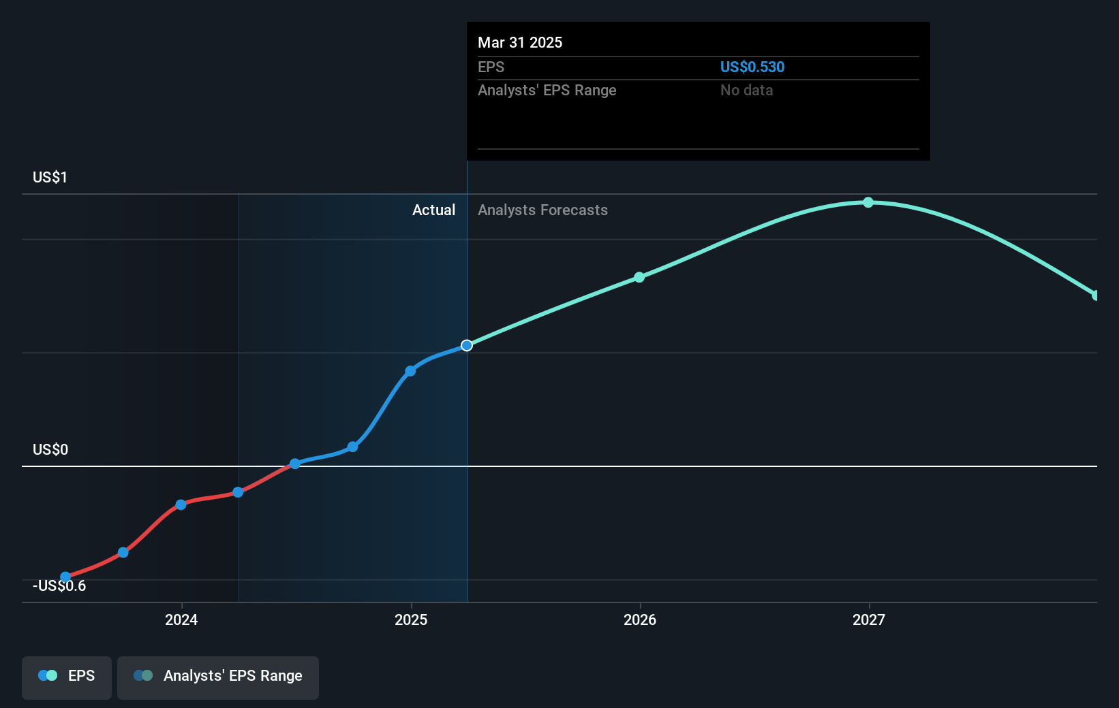Screen dimensions: 1119x708
Task: Click the mid-2024 EPS point at zero line
Action: 295,464
